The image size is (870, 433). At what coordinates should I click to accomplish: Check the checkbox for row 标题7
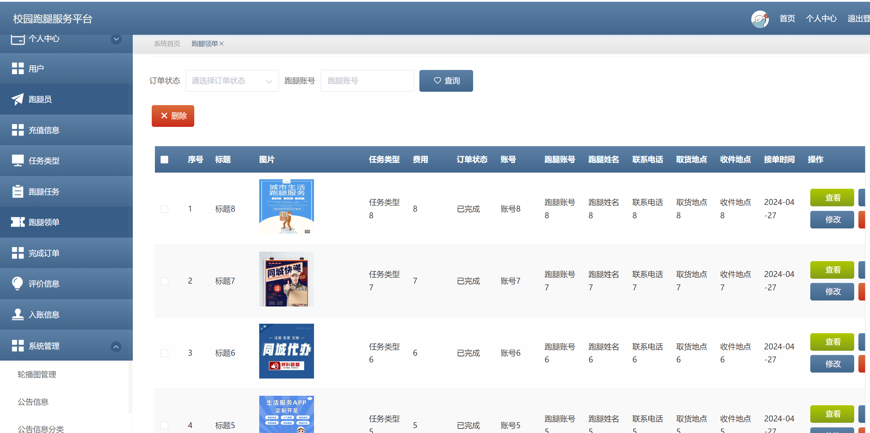click(164, 281)
